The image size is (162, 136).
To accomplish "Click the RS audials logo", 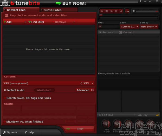I will 5,3.
